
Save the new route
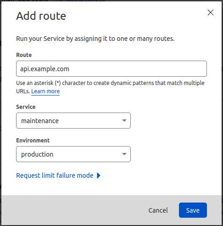click(193, 210)
